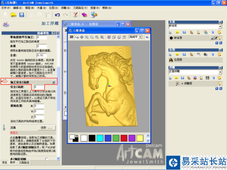
Task: Select the cyan colour swatch
Action: [100, 138]
